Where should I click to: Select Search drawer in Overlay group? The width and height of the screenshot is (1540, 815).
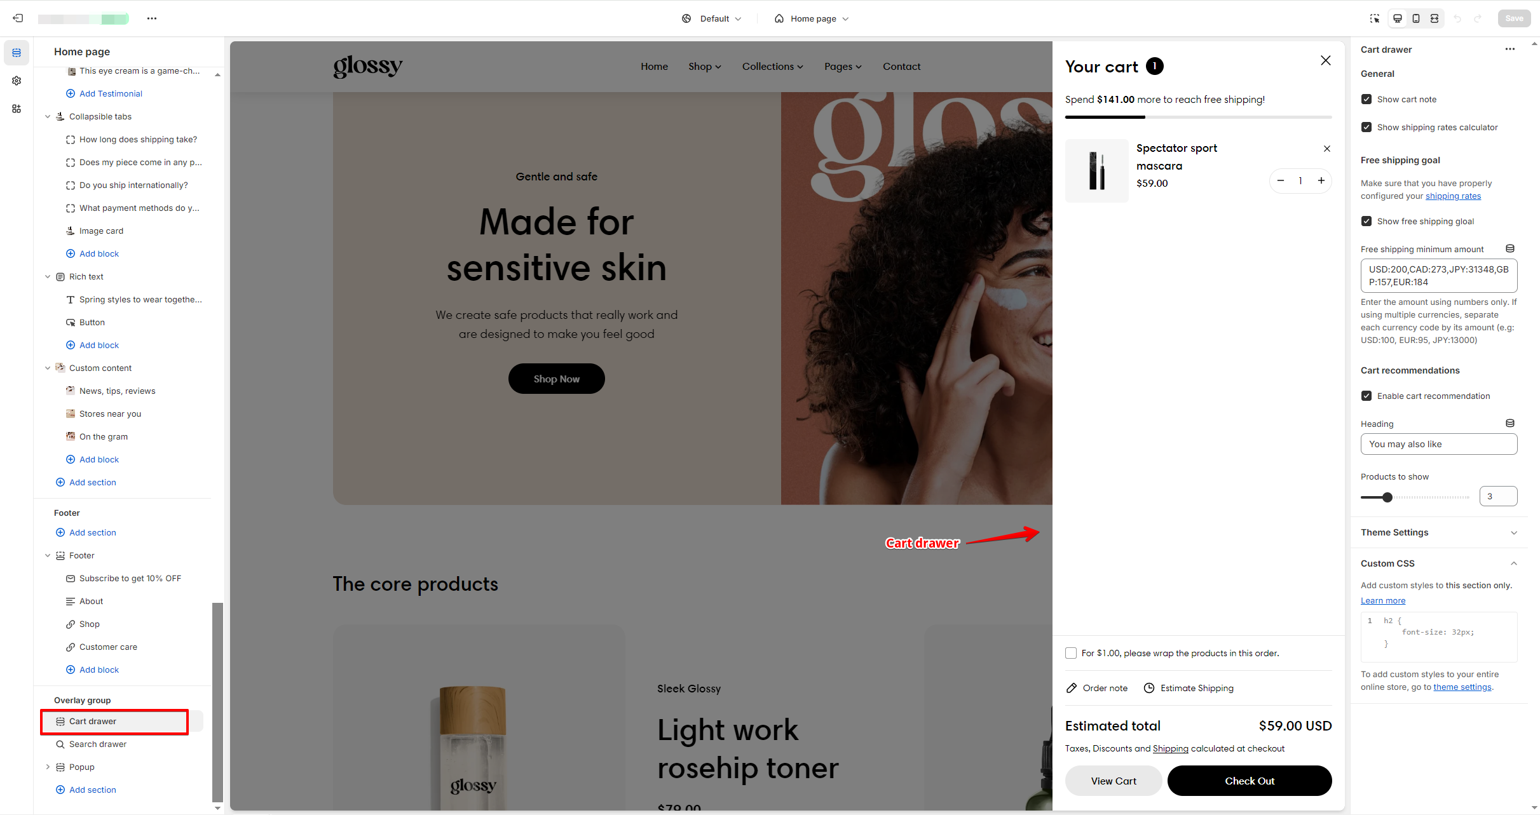point(98,744)
